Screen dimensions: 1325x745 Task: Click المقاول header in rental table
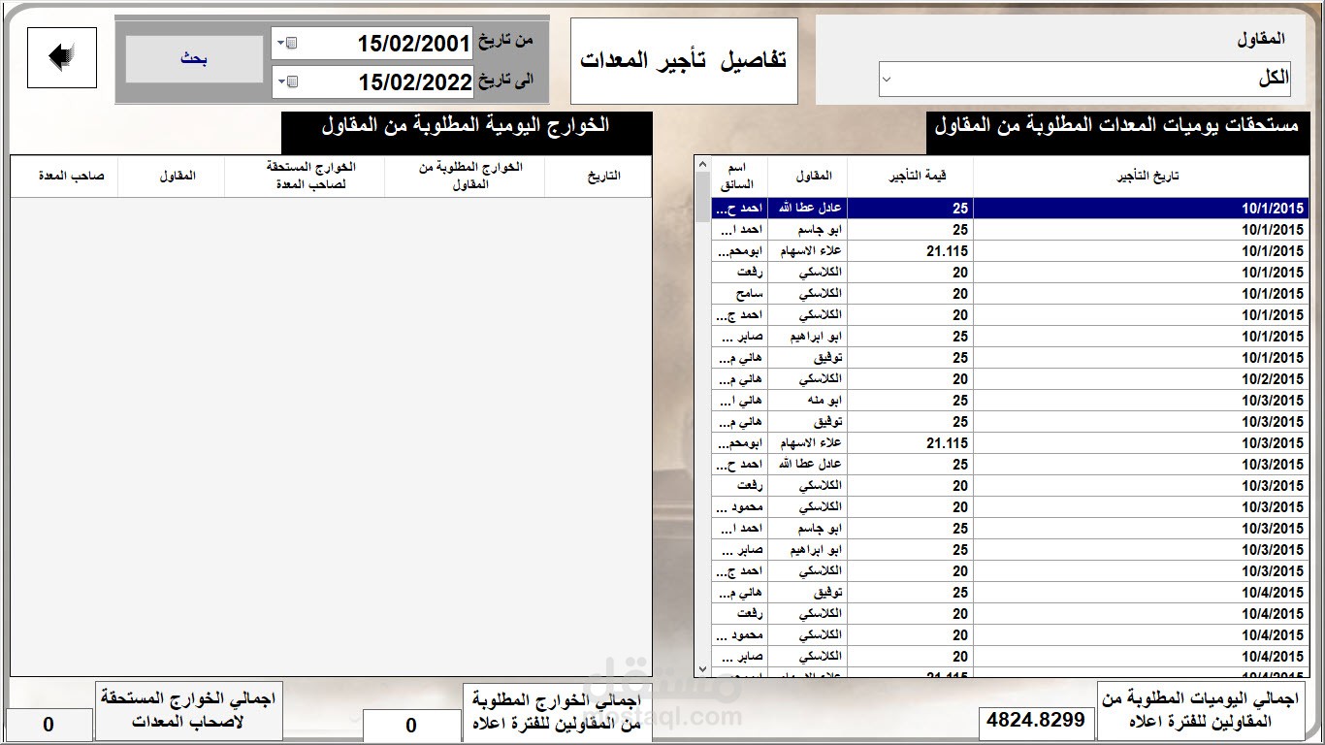pos(807,177)
